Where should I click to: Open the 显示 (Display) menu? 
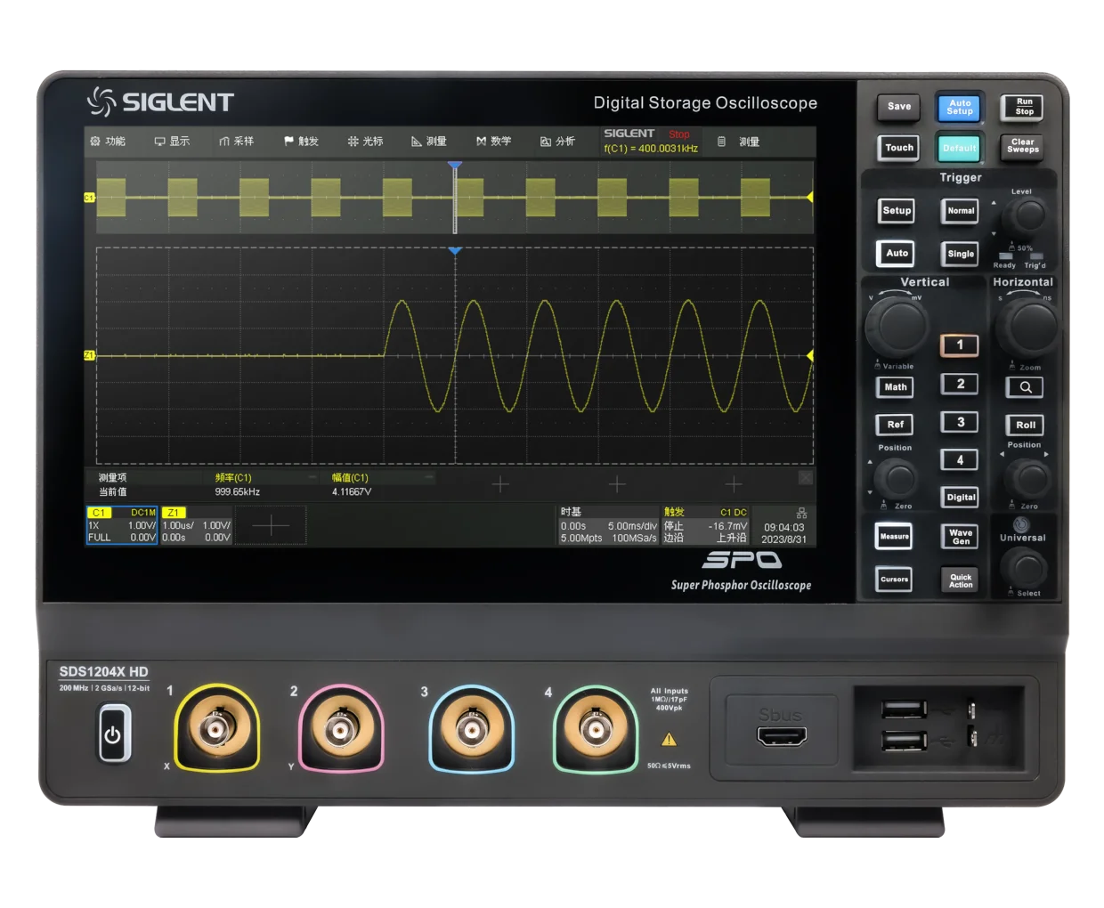pyautogui.click(x=172, y=142)
